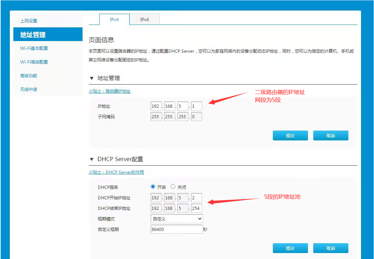
Task: Click the 小贴士：路由器IP地址 link
Action: point(109,91)
